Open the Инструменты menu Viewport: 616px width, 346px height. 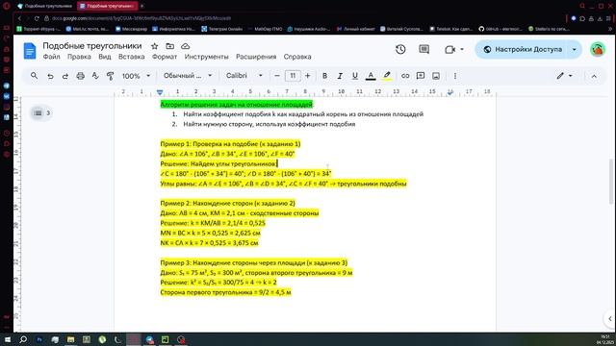coord(206,57)
